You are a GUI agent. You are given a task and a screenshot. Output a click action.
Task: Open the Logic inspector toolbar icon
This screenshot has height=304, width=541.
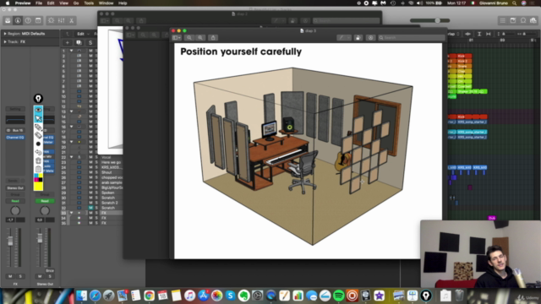click(x=18, y=20)
